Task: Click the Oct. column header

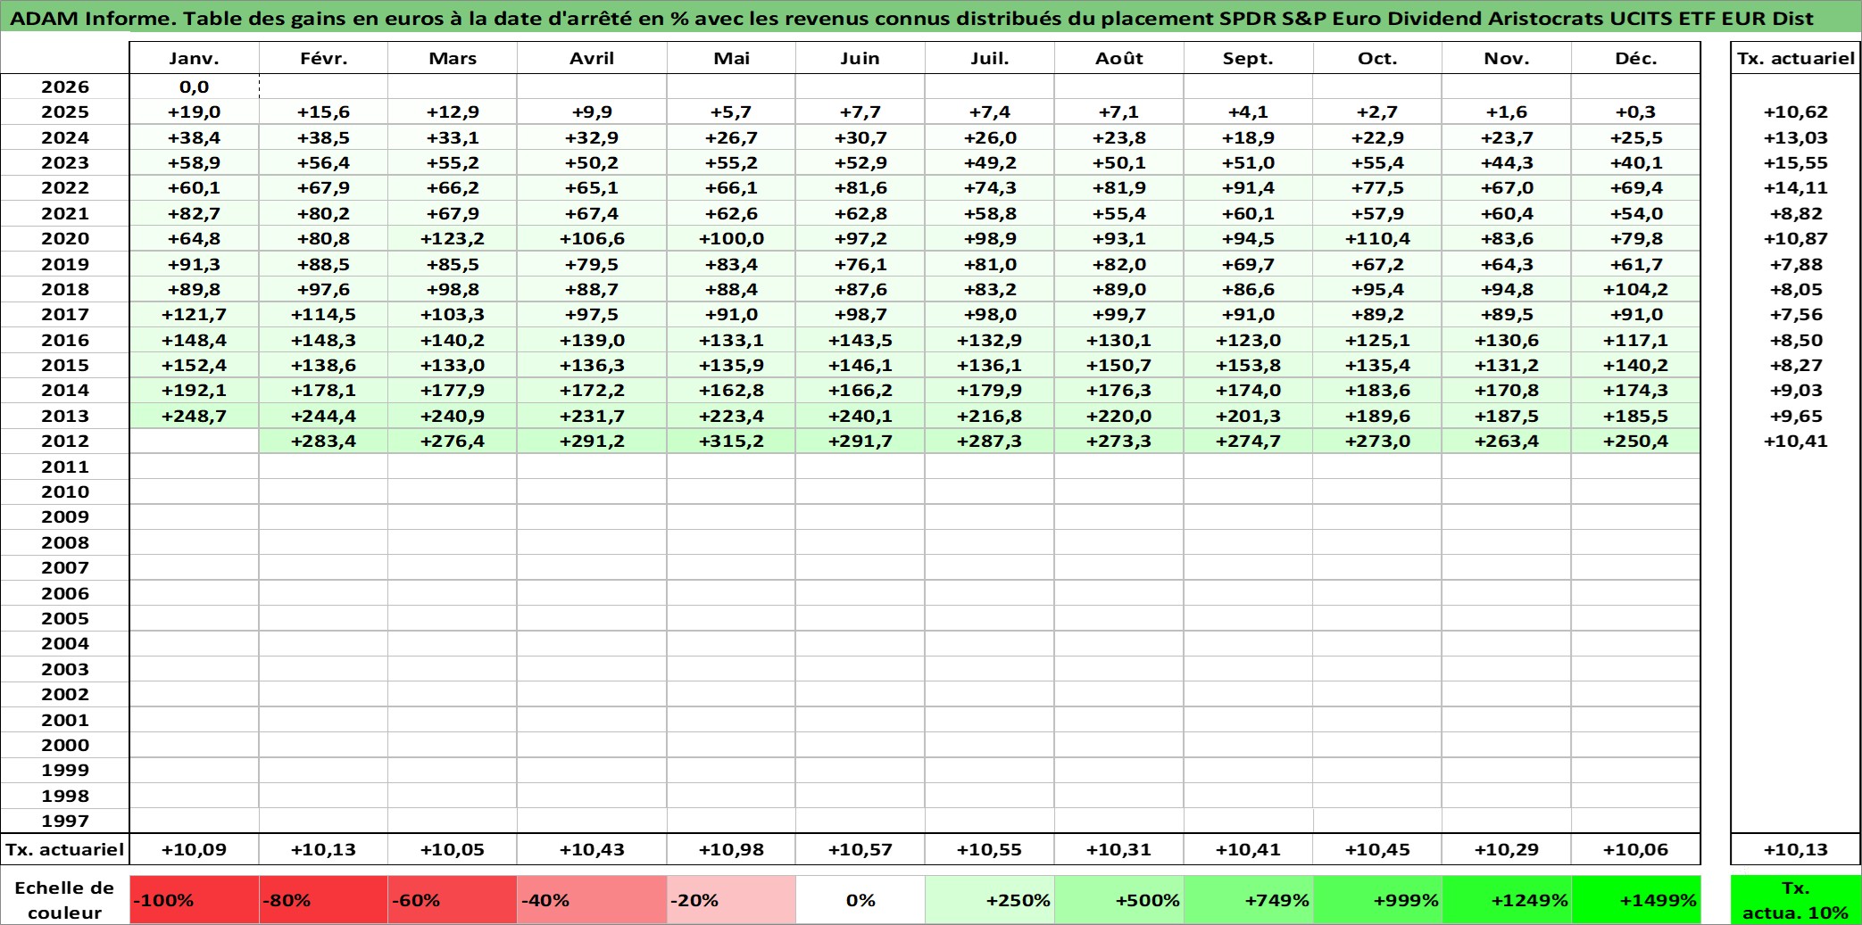Action: 1377,58
